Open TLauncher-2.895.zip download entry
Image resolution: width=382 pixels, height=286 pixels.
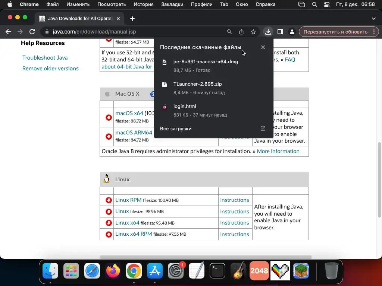tap(214, 88)
